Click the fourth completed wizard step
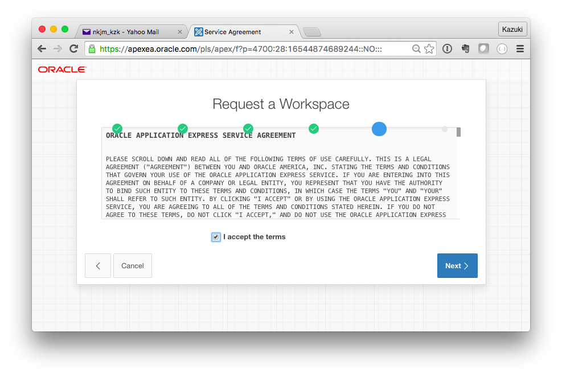 (x=314, y=129)
